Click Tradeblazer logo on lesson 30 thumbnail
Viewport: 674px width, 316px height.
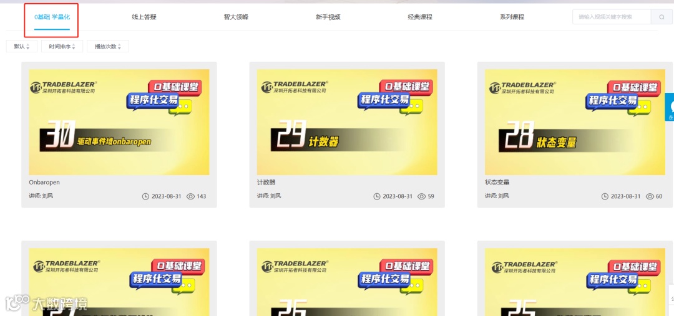[x=63, y=87]
